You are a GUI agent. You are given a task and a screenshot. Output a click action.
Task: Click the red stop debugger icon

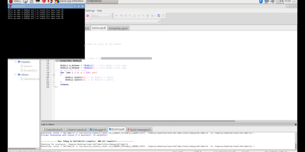[x=88, y=16]
